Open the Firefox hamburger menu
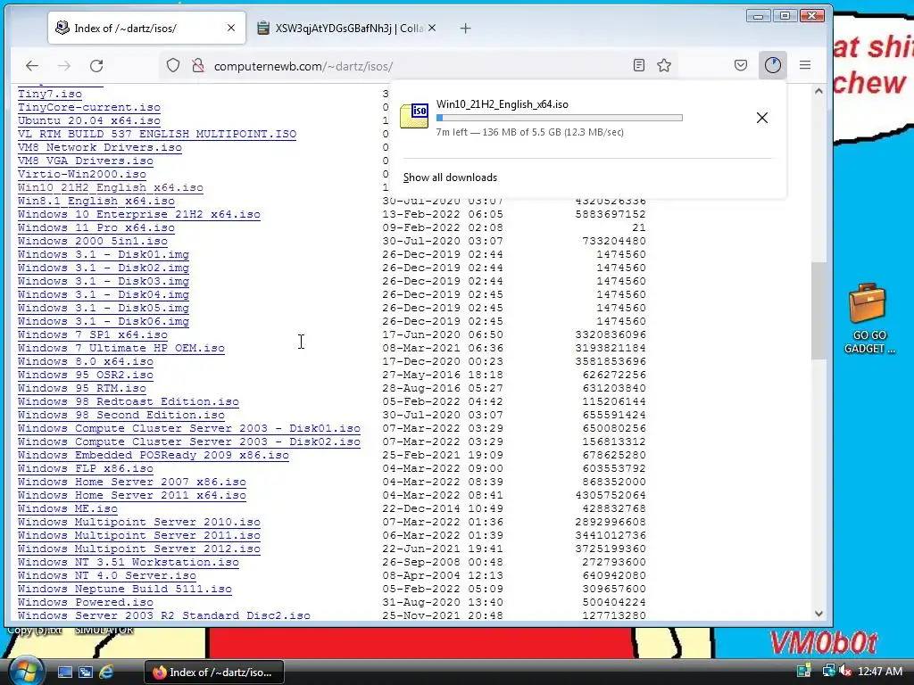 [805, 65]
